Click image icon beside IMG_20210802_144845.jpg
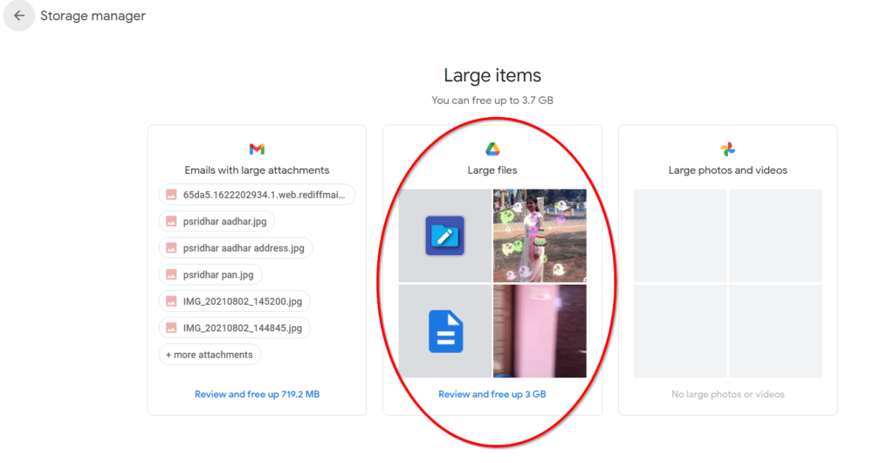The width and height of the screenshot is (894, 463). pos(171,328)
